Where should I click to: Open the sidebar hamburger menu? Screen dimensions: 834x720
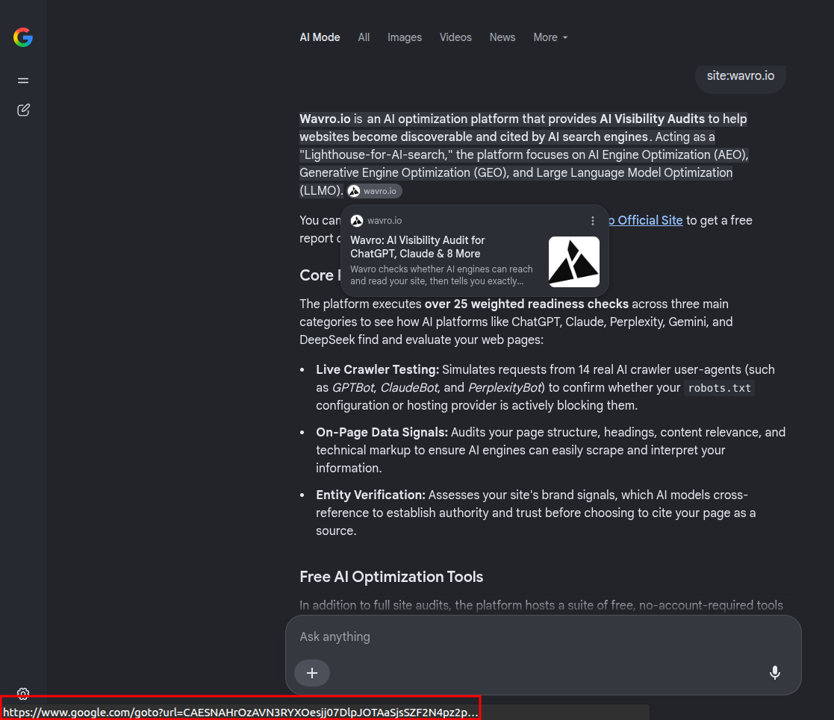[23, 81]
